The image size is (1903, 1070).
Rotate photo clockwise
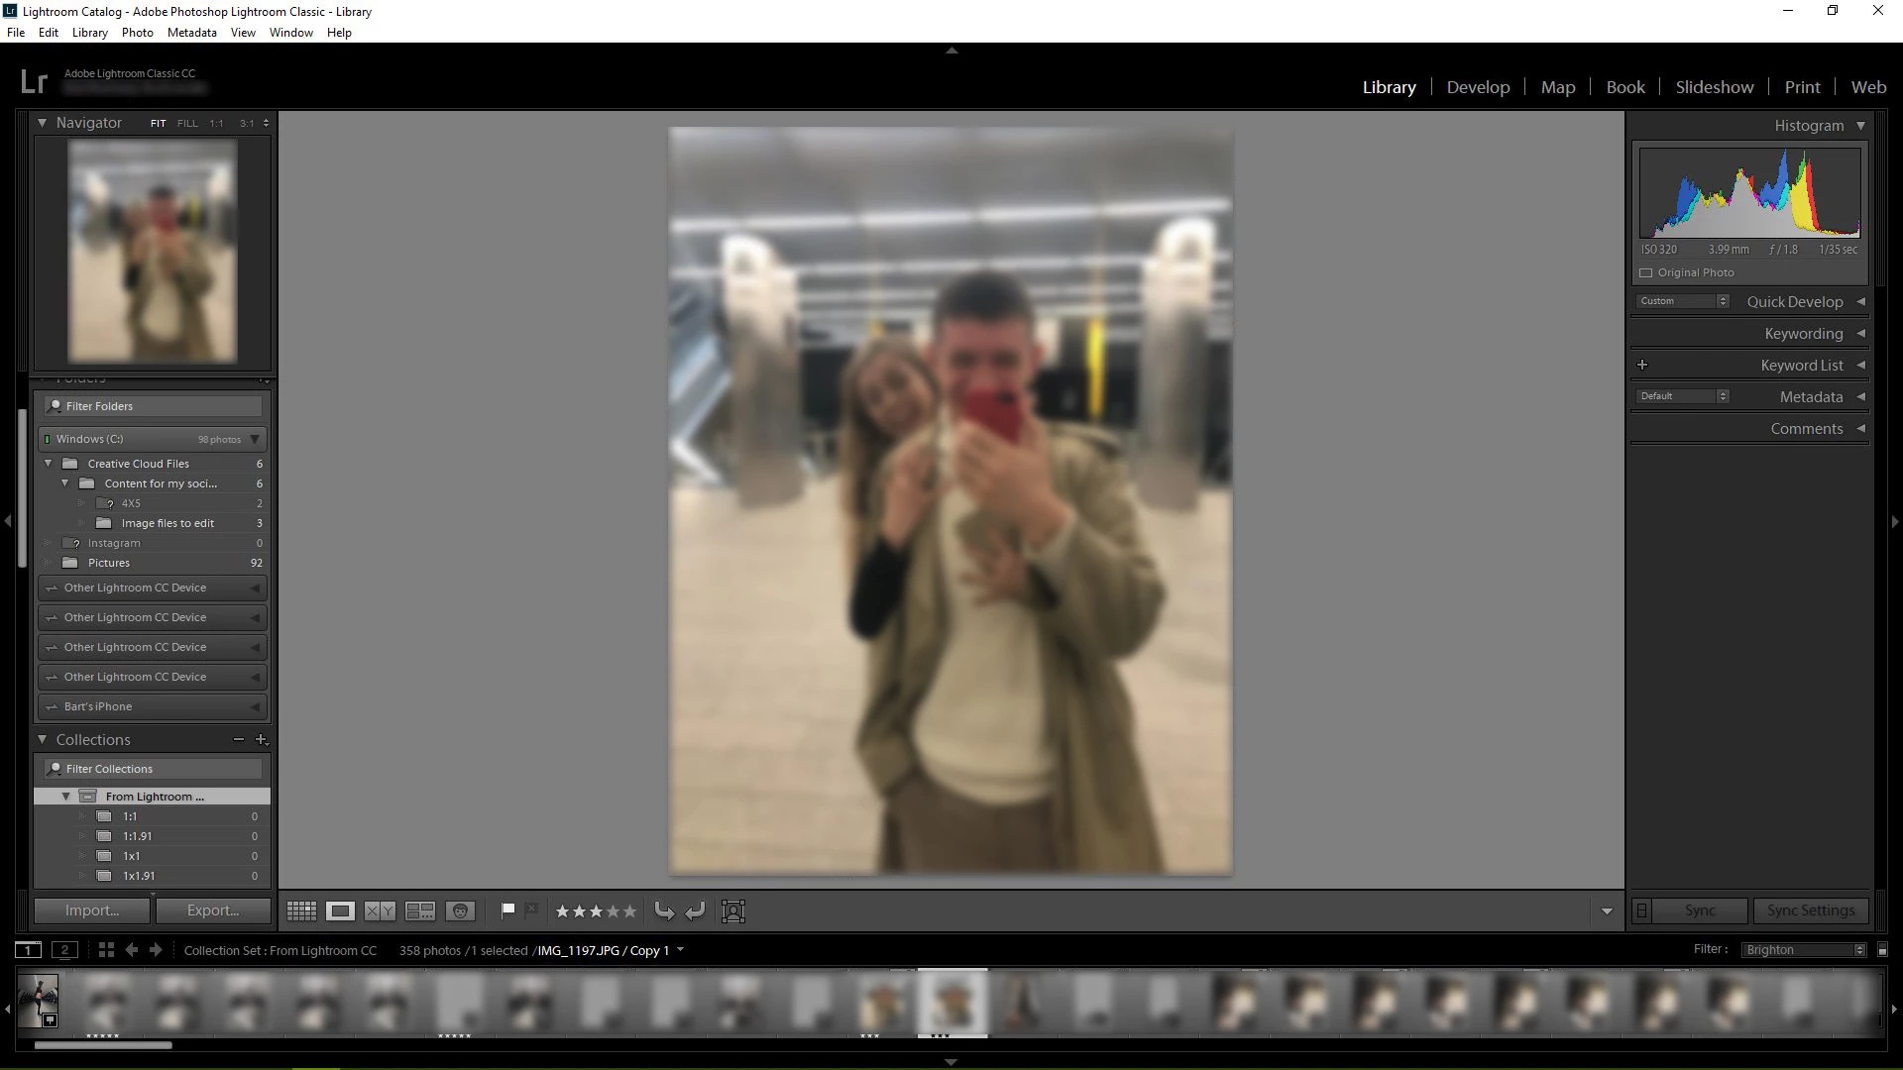(695, 911)
